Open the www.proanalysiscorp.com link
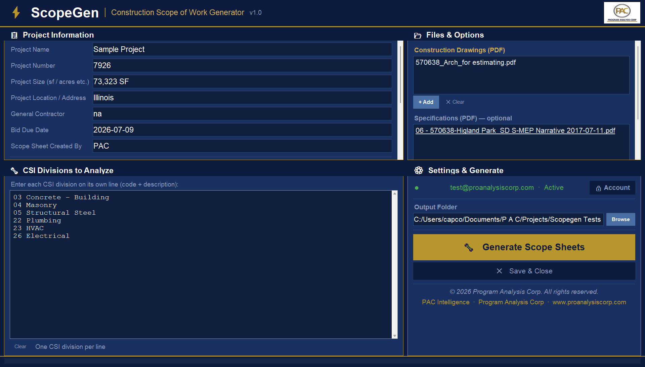645x367 pixels. (x=589, y=302)
